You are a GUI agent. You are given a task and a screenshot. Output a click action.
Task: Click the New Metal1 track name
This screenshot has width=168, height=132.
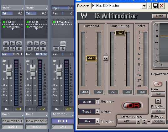click(x=13, y=121)
